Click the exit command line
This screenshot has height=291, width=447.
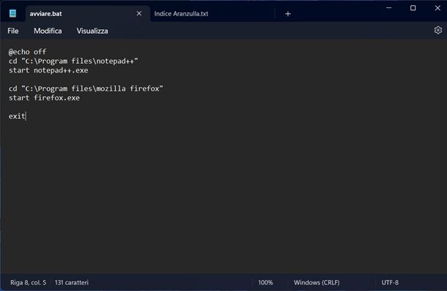(17, 116)
